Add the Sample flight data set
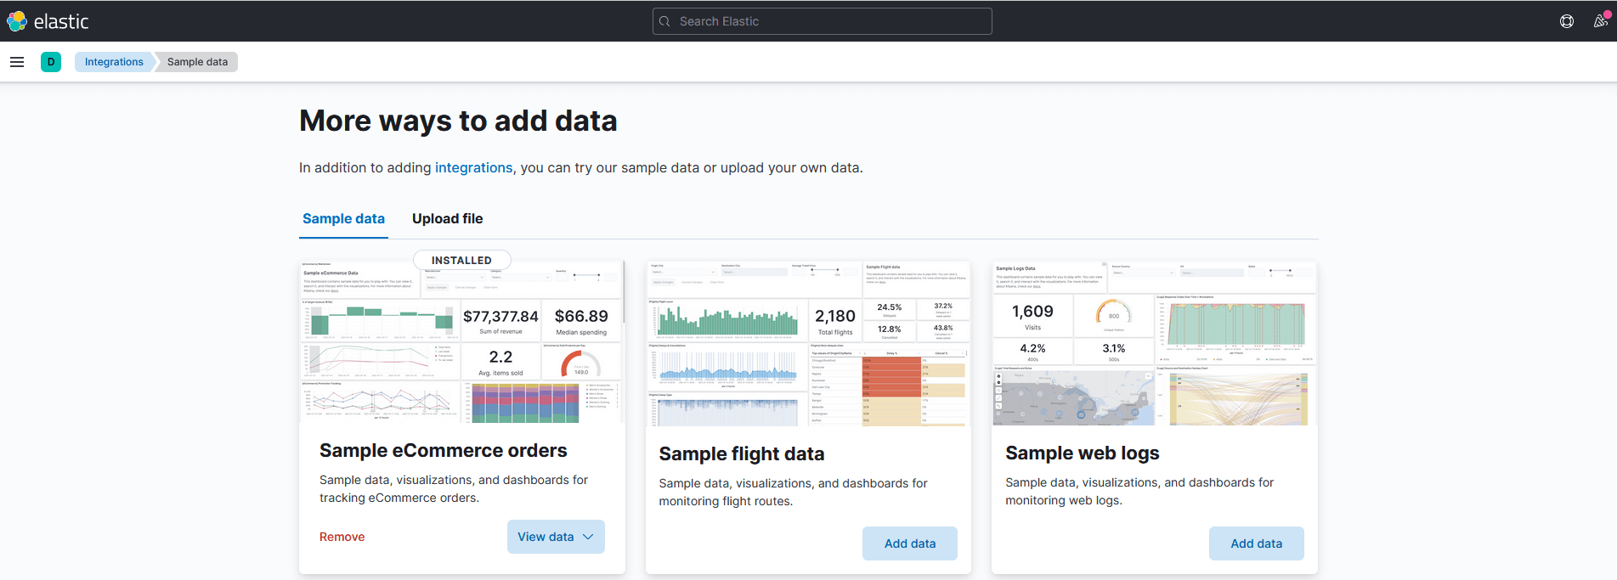 tap(910, 543)
